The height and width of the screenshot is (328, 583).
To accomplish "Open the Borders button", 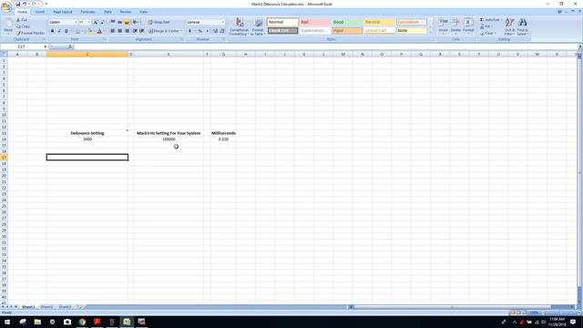I will tap(78, 31).
